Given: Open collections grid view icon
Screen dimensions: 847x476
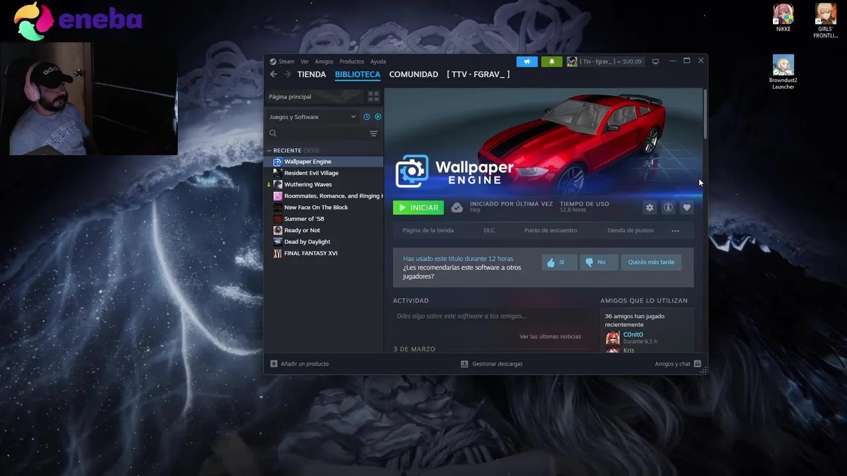Looking at the screenshot, I should [374, 97].
